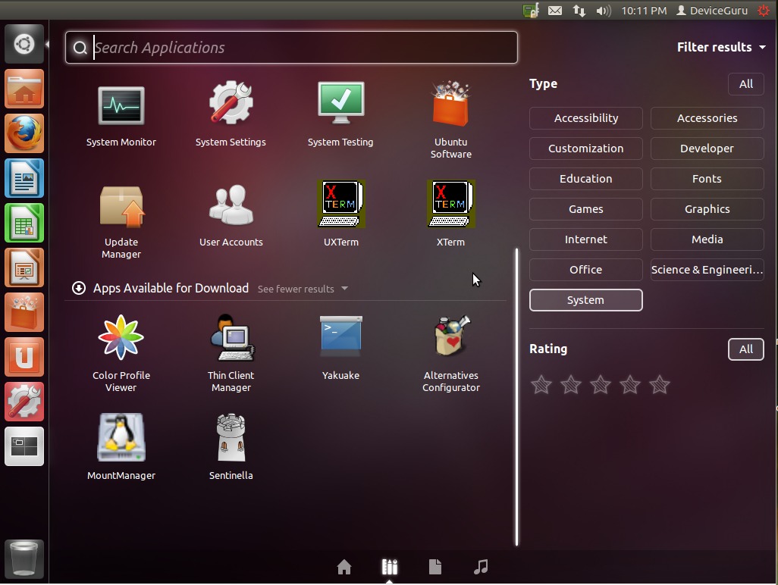
Task: Open Ubuntu One from launcher
Action: coord(24,357)
